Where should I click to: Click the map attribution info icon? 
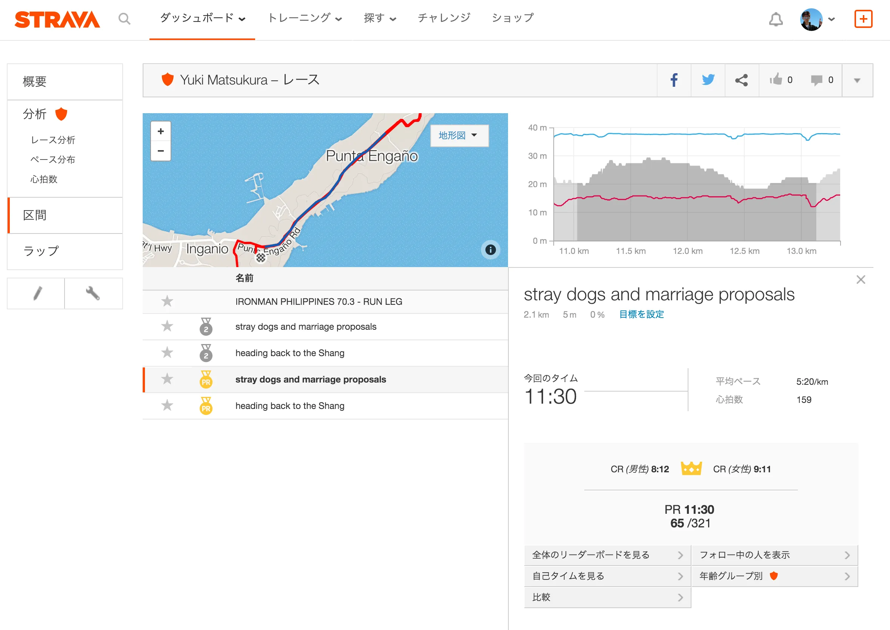click(x=490, y=250)
